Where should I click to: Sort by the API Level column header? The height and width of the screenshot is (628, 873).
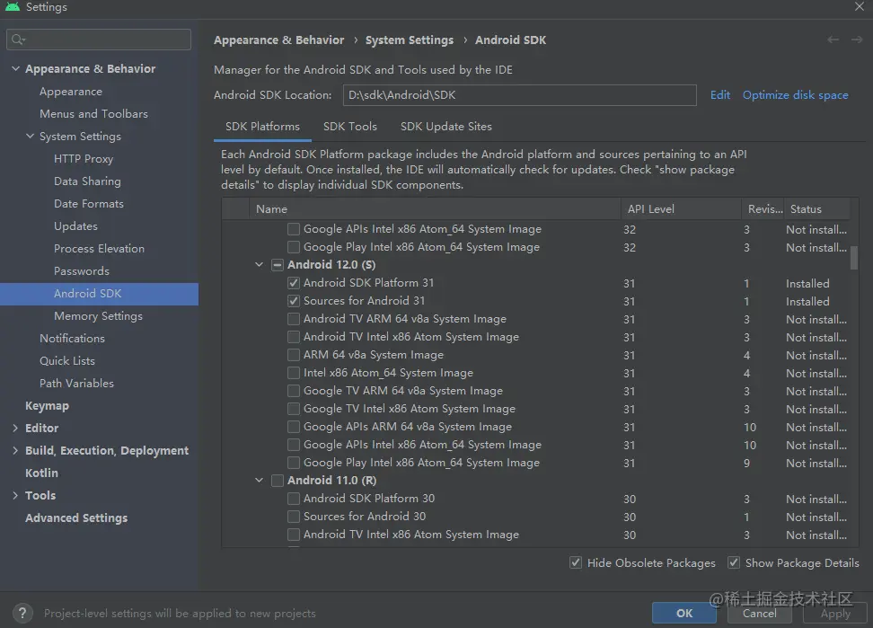[681, 208]
